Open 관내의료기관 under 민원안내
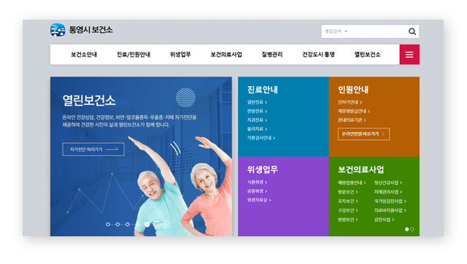Viewport: 467px width, 264px height. (x=352, y=120)
